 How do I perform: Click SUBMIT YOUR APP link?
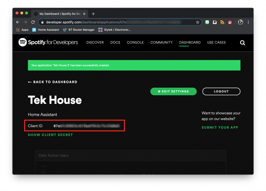(x=220, y=128)
